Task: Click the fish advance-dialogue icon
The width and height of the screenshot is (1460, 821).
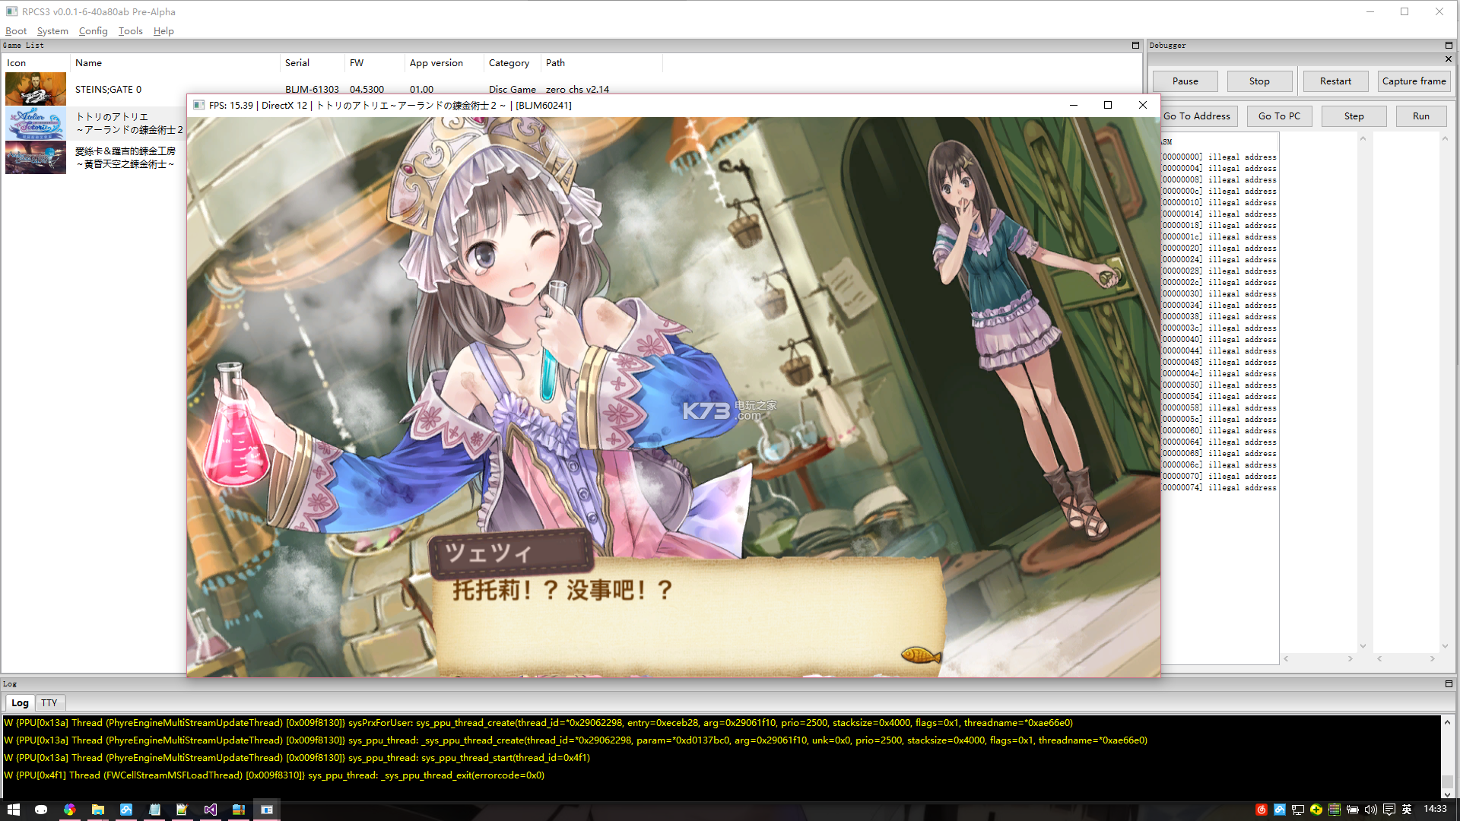Action: click(921, 655)
